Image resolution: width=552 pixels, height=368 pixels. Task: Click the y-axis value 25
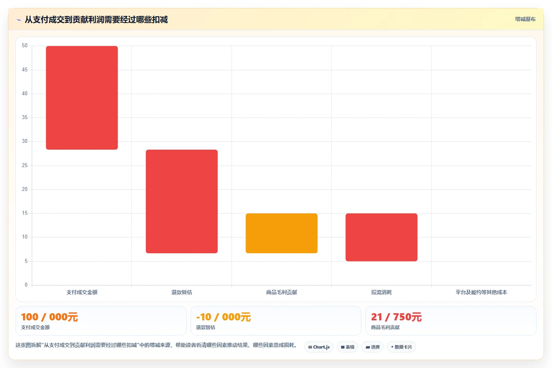click(25, 166)
